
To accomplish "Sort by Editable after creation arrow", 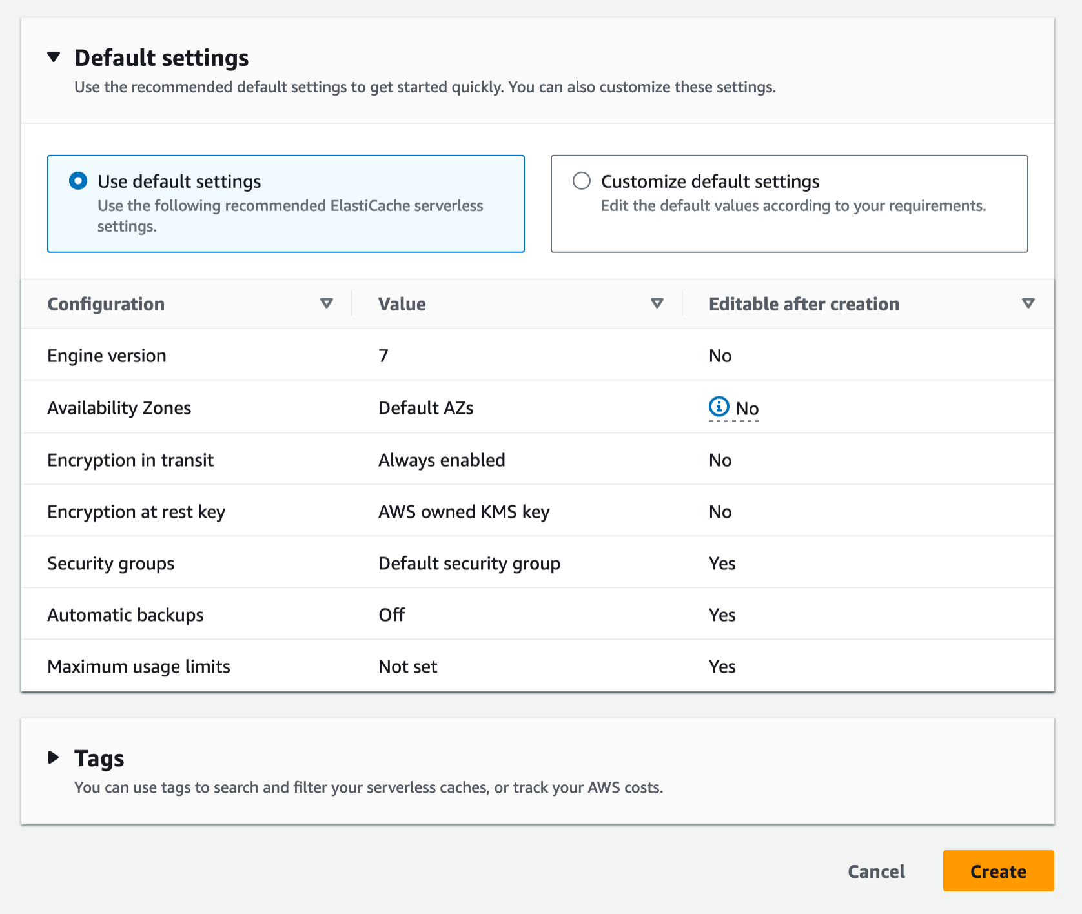I will pos(1028,303).
